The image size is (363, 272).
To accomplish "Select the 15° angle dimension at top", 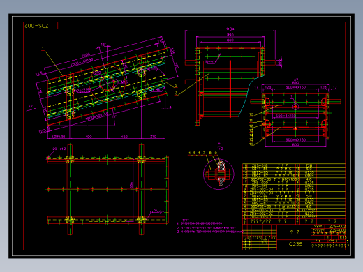I will pyautogui.click(x=103, y=44).
